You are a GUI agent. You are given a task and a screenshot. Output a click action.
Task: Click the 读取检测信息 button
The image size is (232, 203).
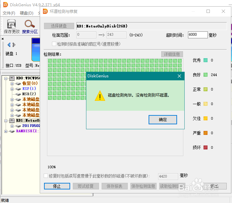[172, 186]
